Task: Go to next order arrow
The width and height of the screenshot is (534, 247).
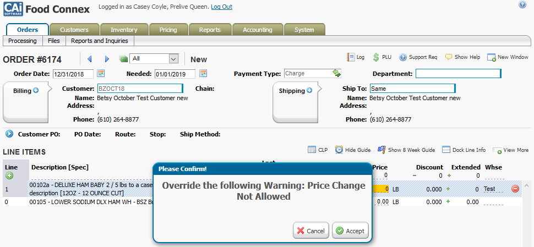Action: click(107, 59)
